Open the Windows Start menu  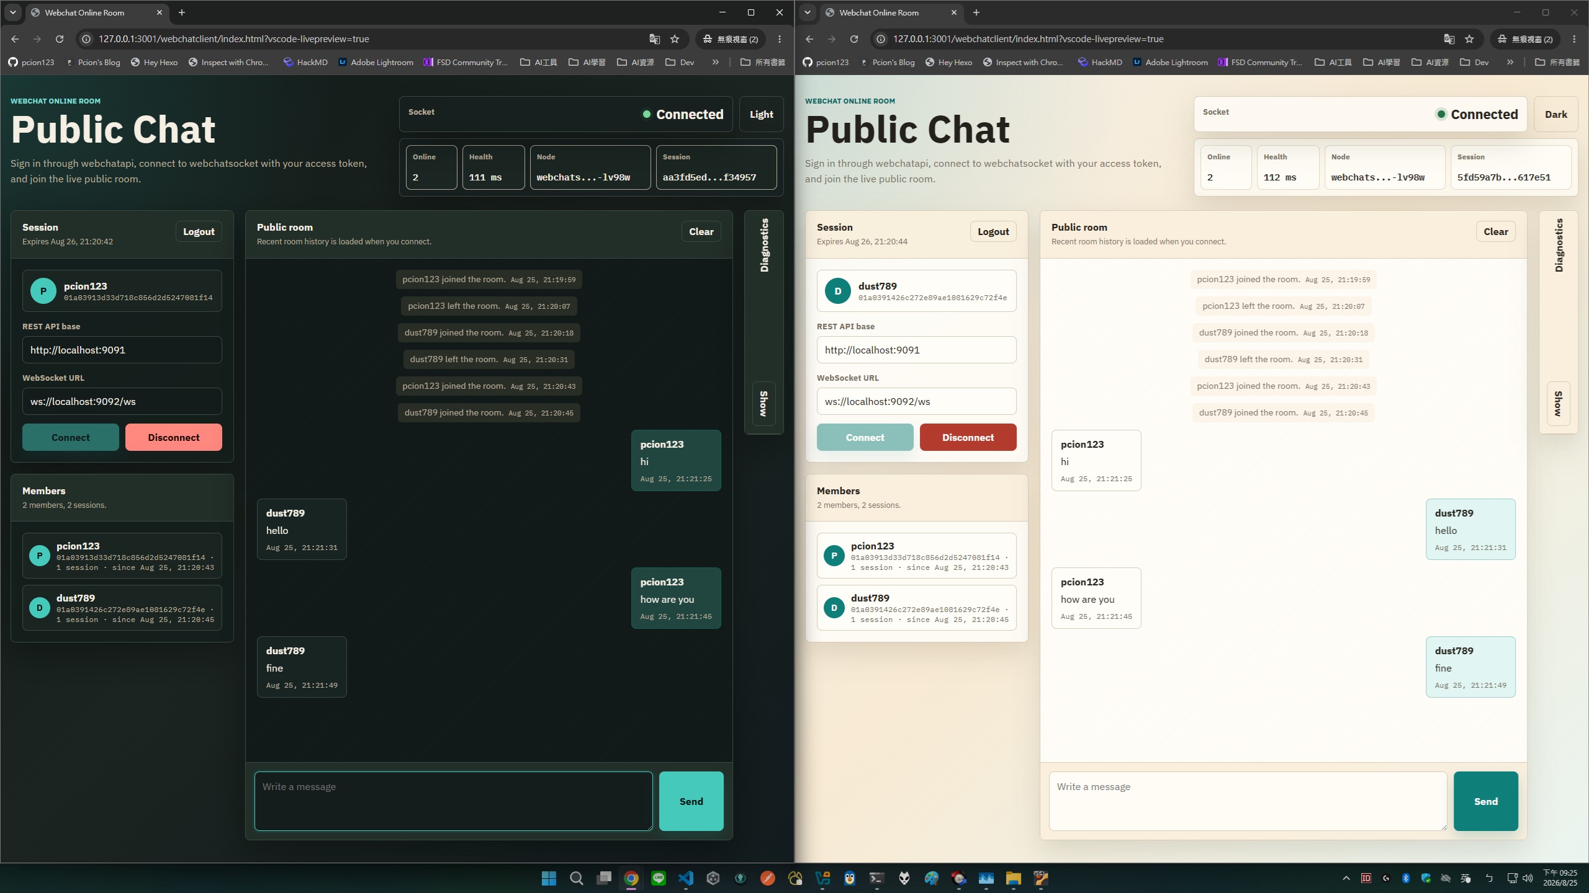[549, 878]
